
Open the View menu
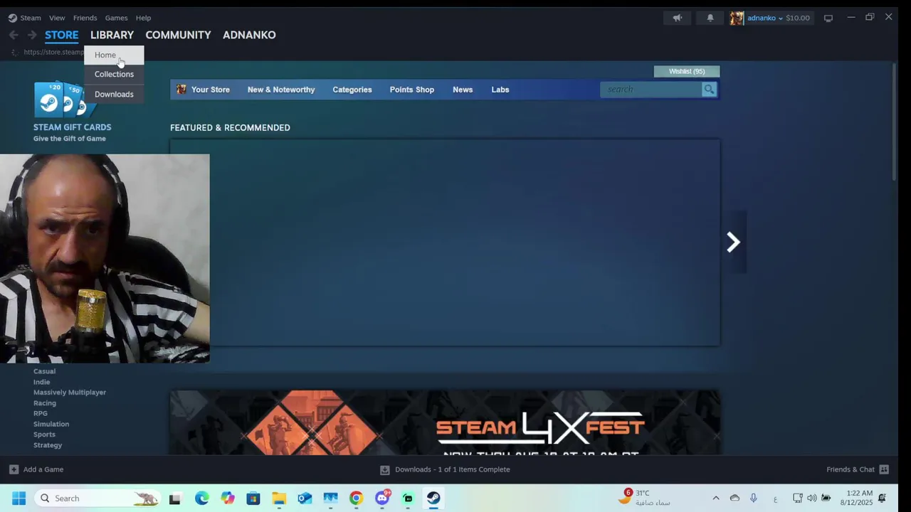57,18
